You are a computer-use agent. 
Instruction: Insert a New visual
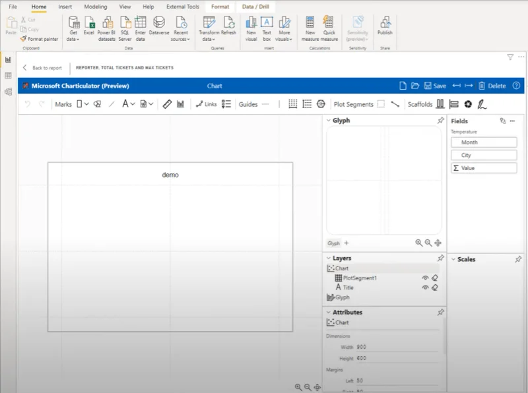pos(251,29)
